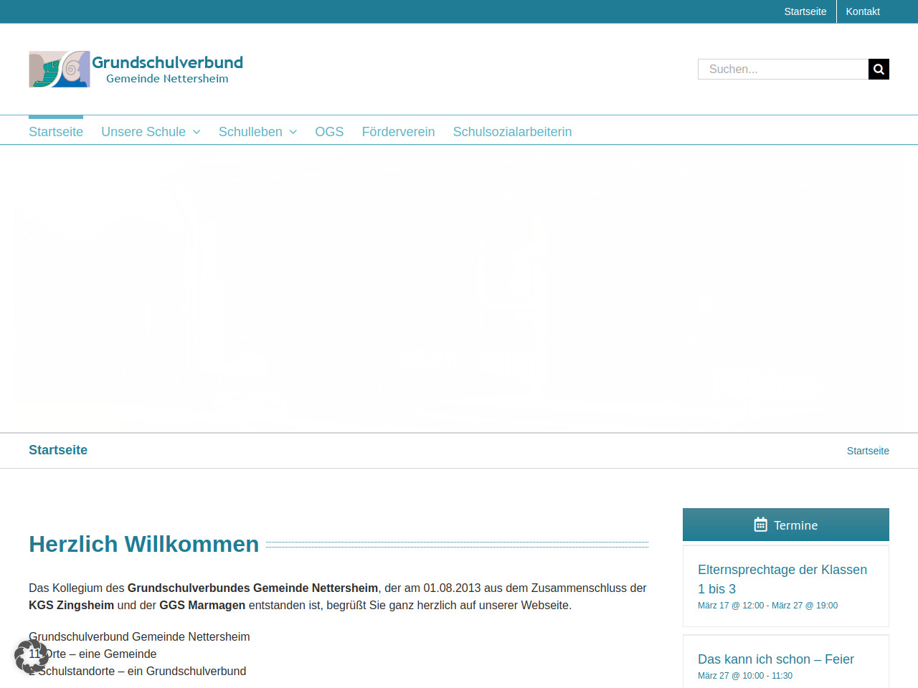The width and height of the screenshot is (918, 688).
Task: Open the OGS menu item
Action: (x=329, y=132)
